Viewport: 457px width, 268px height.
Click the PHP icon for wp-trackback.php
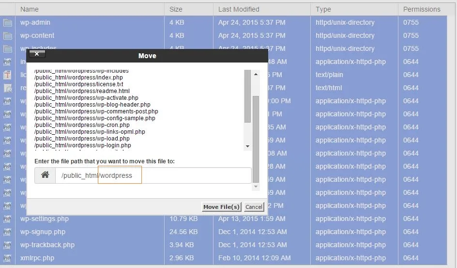tap(7, 245)
